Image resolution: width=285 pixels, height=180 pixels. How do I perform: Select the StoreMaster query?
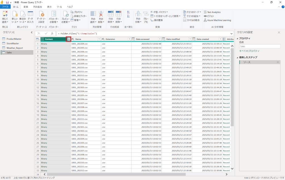pyautogui.click(x=17, y=43)
